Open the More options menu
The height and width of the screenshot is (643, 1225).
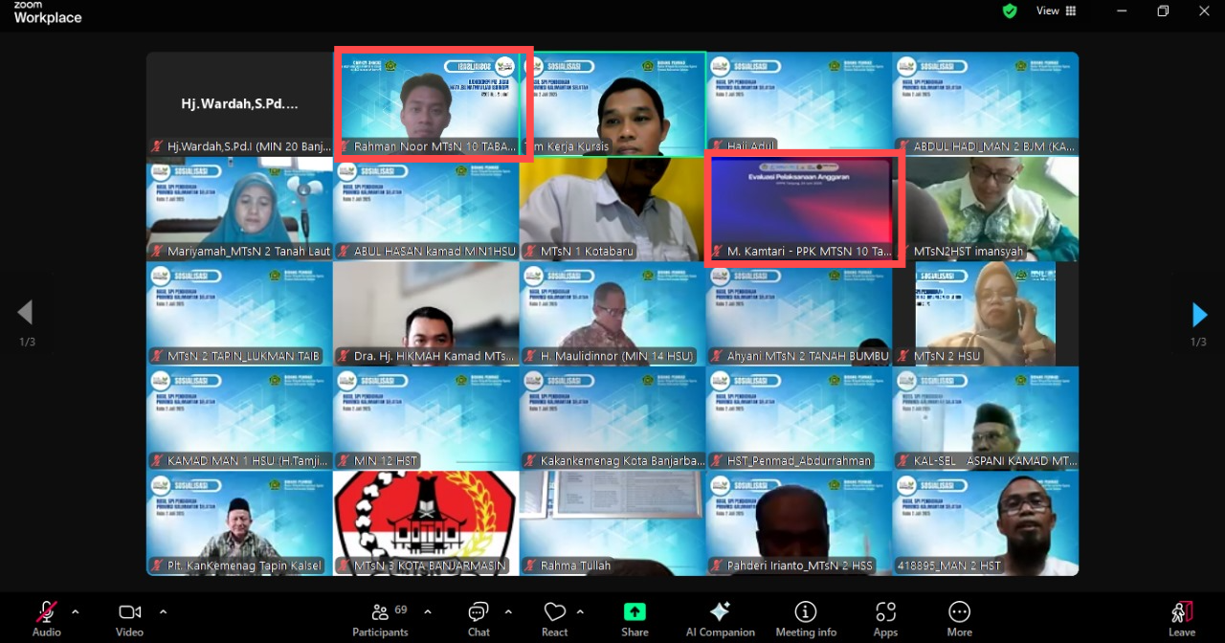pos(959,612)
